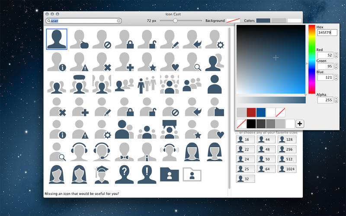Pick the silhouette user with ban sign
Viewport: 346px width, 216px height.
tap(102, 39)
